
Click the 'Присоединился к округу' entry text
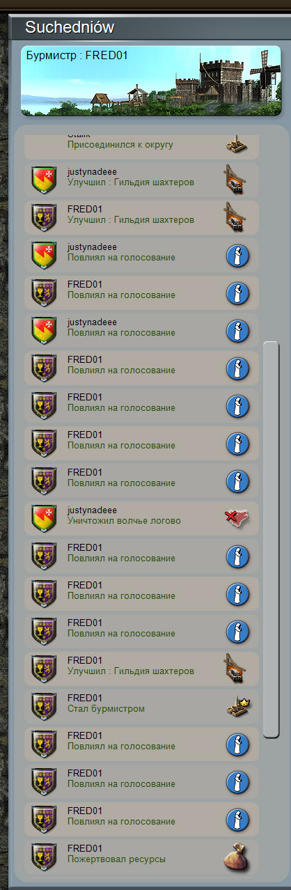pos(120,145)
